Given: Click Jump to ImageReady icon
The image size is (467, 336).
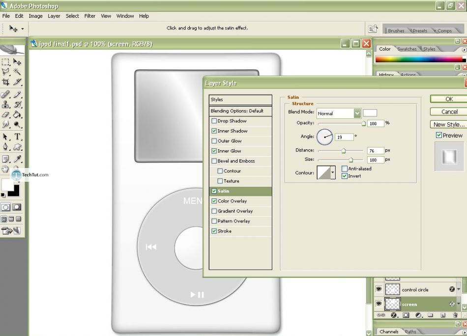Looking at the screenshot, I should (11, 231).
